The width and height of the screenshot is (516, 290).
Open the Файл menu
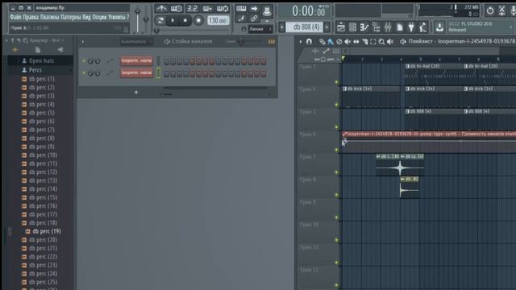[15, 17]
